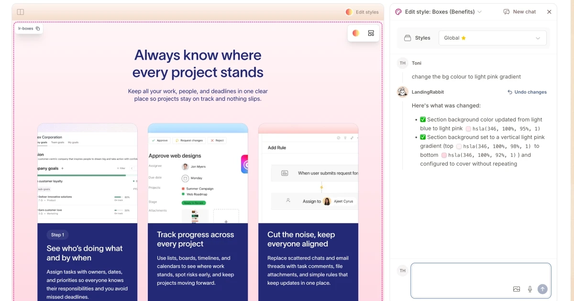This screenshot has width=574, height=301.
Task: Click the hsla(346, 100%, 92%, 1) color swatch
Action: (444, 155)
